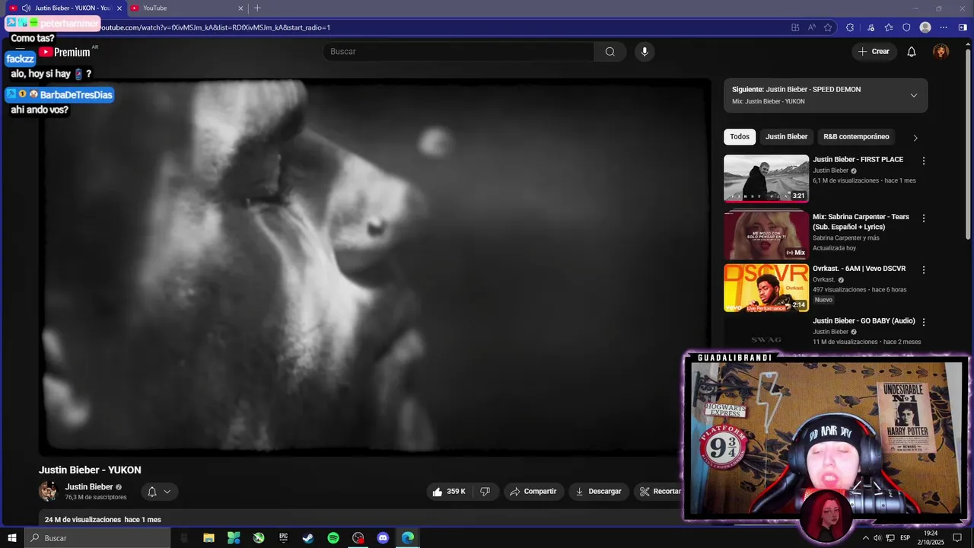Open Edge browser essentials shield icon
This screenshot has width=974, height=548.
906,27
